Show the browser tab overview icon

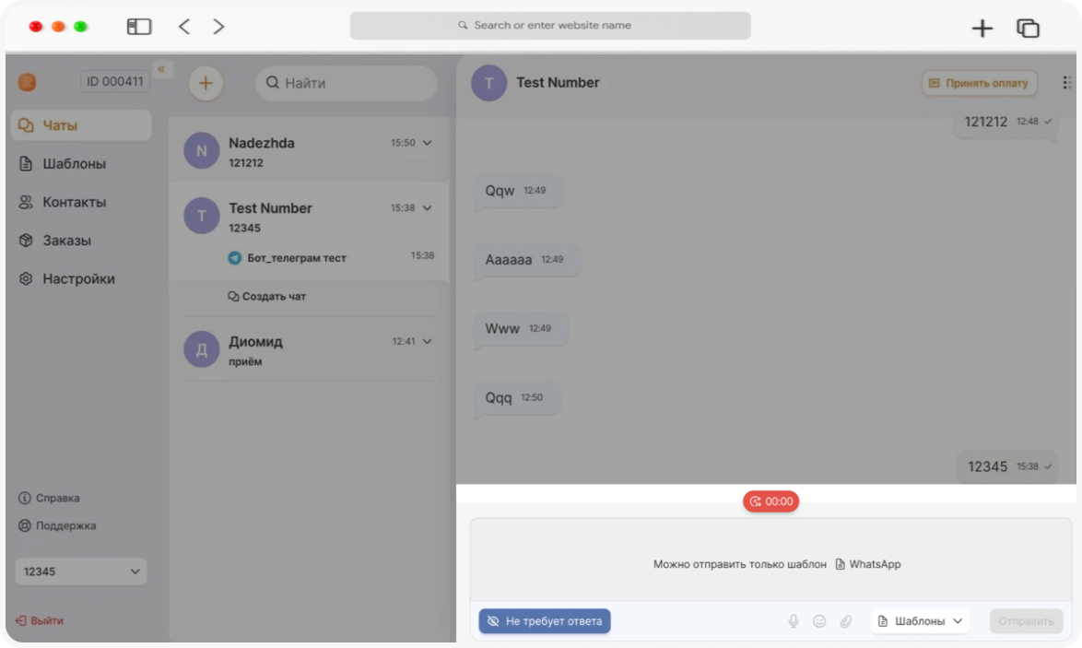click(1028, 28)
